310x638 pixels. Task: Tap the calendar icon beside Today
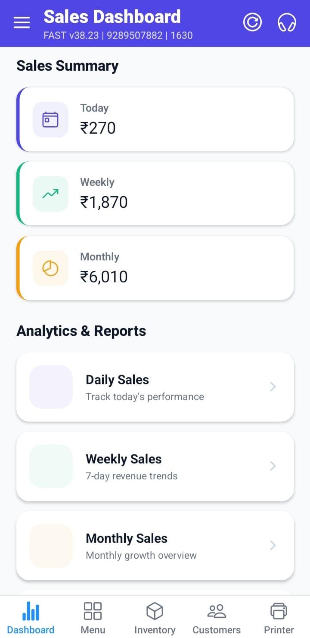click(50, 119)
